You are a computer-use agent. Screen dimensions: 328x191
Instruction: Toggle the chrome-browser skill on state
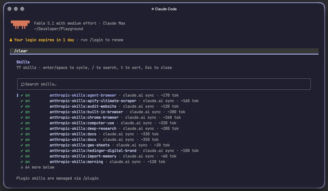25,117
